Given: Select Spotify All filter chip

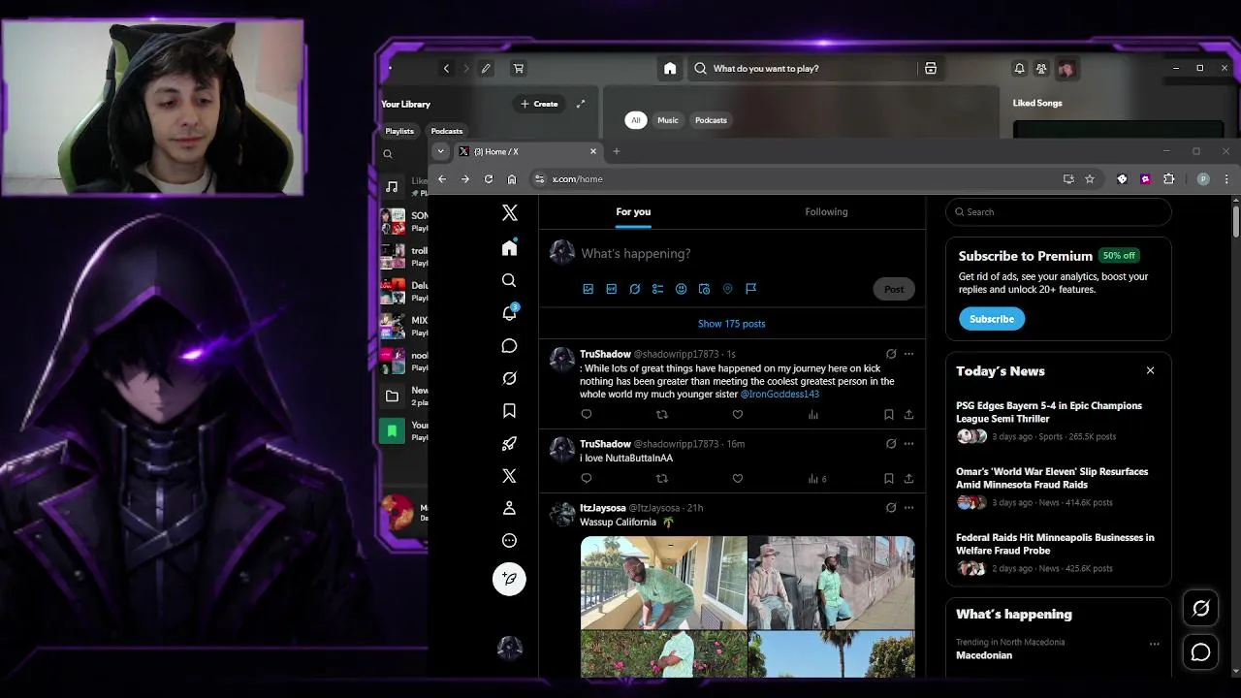Looking at the screenshot, I should click(635, 120).
